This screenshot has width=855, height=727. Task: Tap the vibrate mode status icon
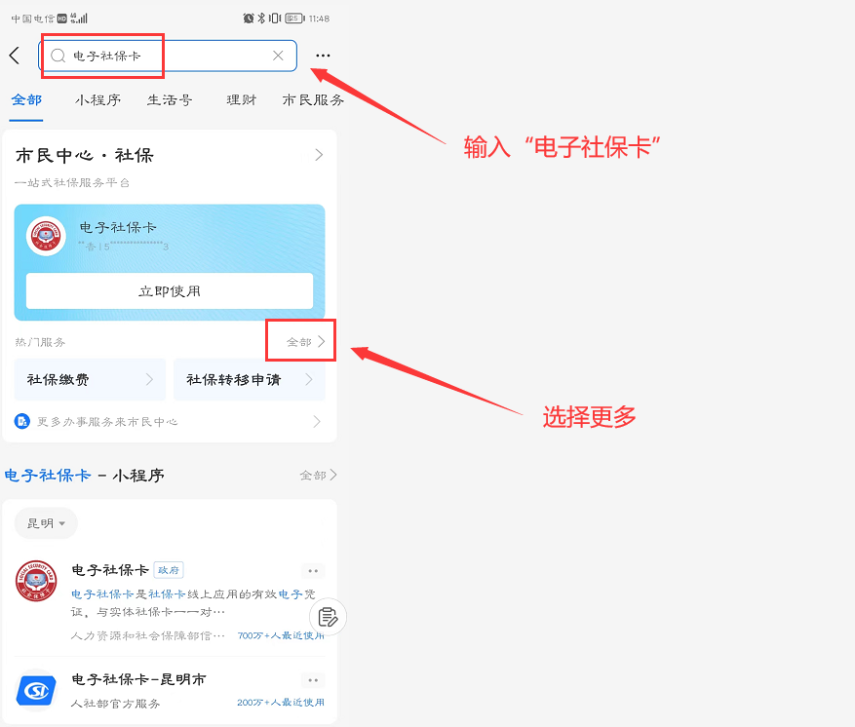click(275, 18)
